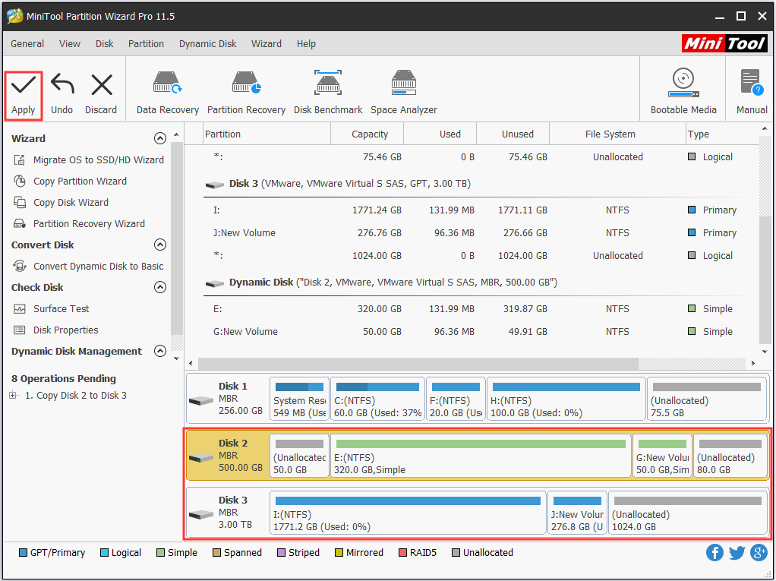
Task: Click partition list horizontal scrollbar
Action: click(x=418, y=364)
